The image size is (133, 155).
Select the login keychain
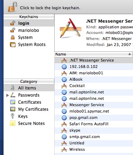[x=29, y=23]
